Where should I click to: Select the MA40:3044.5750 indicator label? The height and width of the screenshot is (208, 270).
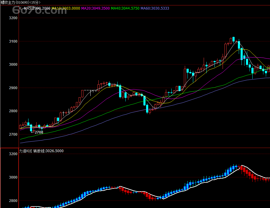[125, 8]
